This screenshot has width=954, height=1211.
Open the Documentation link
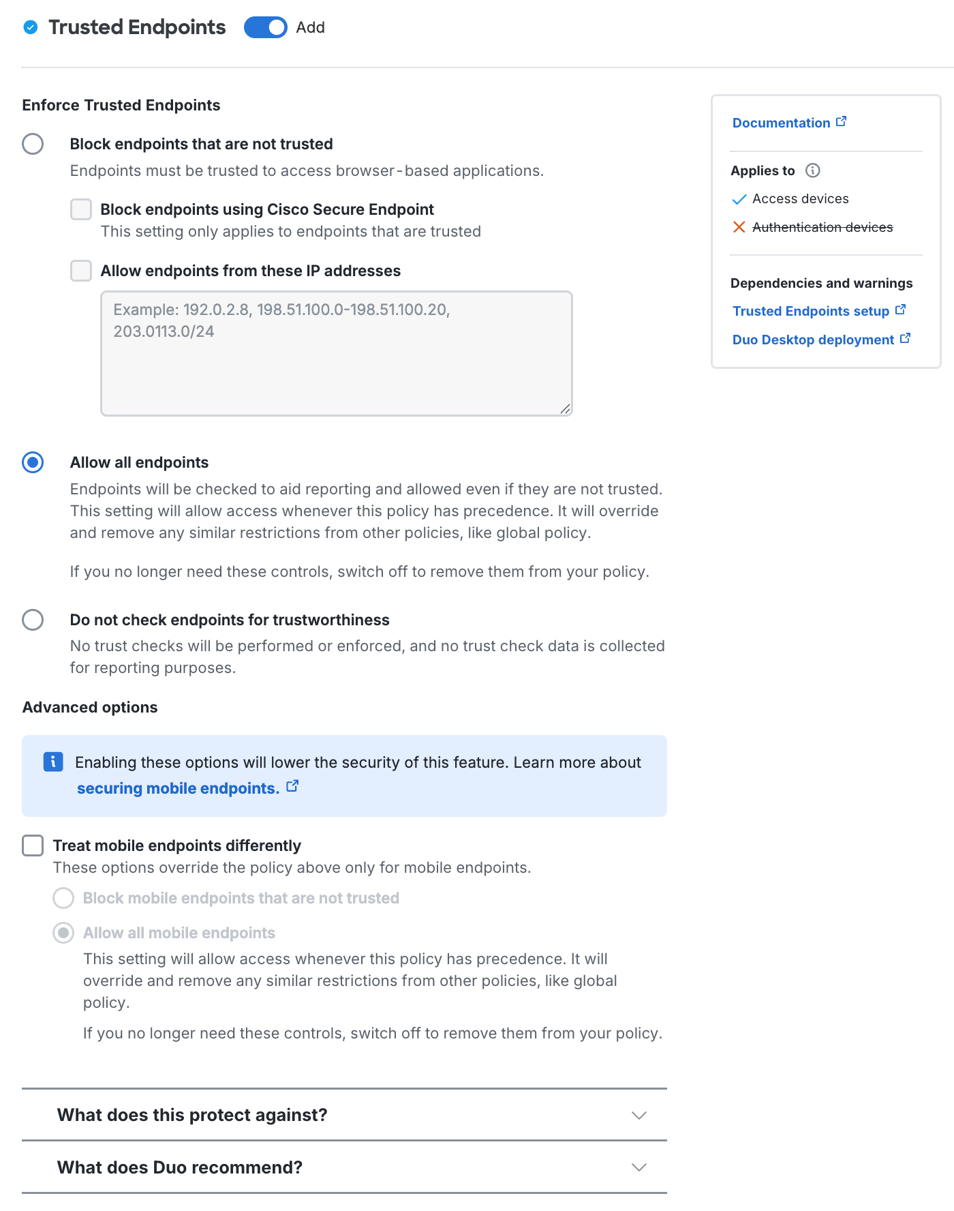point(781,123)
